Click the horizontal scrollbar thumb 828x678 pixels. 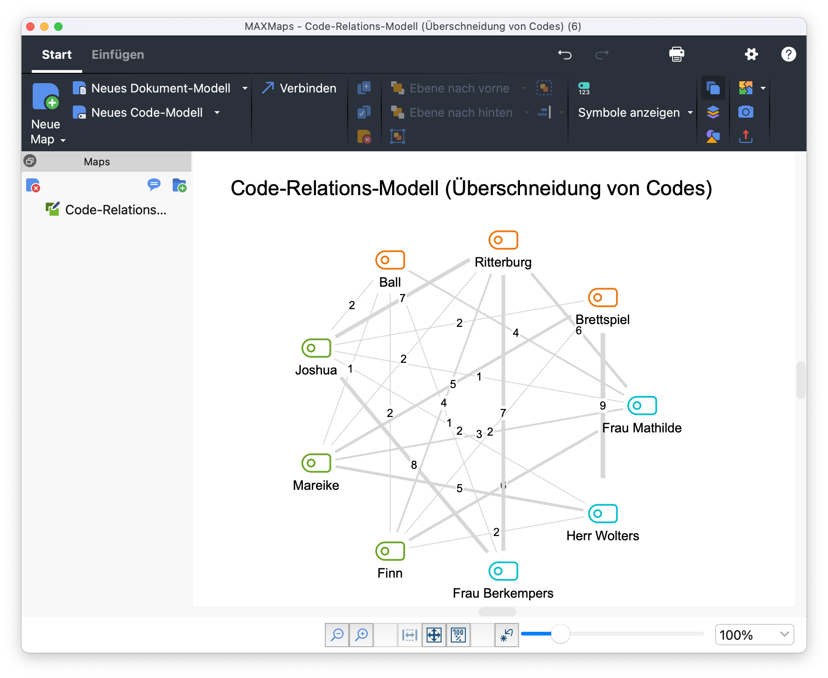coord(498,611)
